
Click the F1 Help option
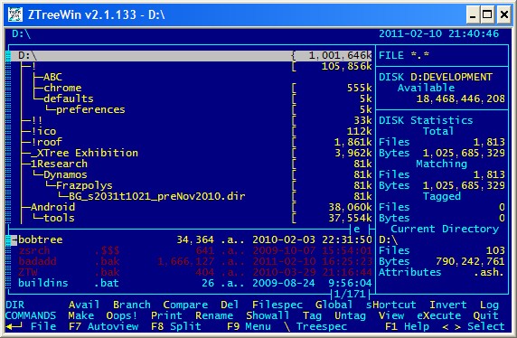[x=407, y=326]
